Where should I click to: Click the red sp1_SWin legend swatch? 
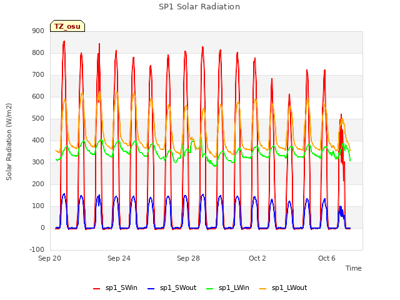click(96, 289)
